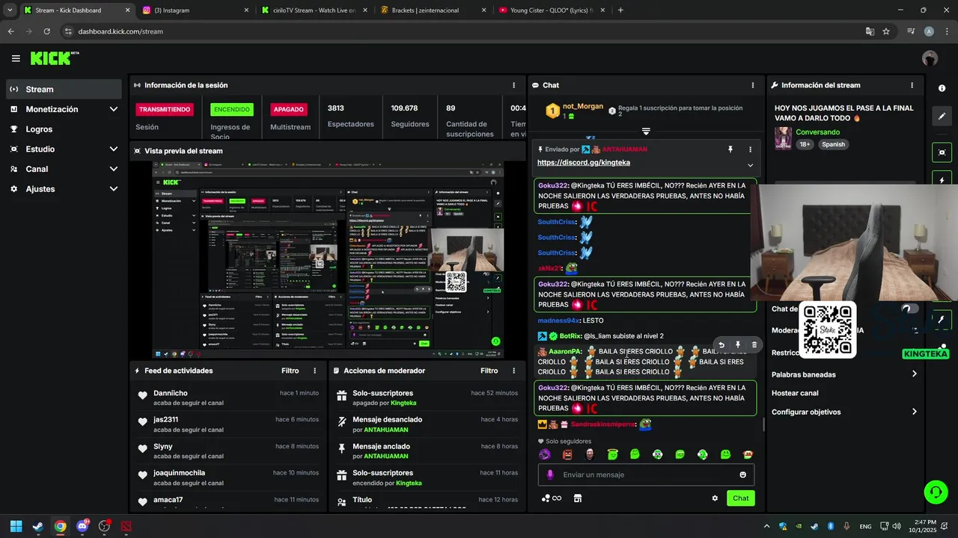The width and height of the screenshot is (958, 538).
Task: Switch to the Instagram browser tab
Action: [196, 10]
